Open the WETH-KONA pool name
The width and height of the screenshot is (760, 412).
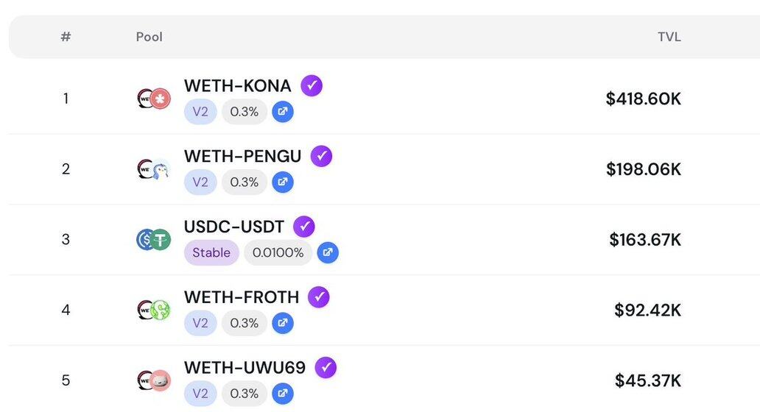[x=237, y=86]
